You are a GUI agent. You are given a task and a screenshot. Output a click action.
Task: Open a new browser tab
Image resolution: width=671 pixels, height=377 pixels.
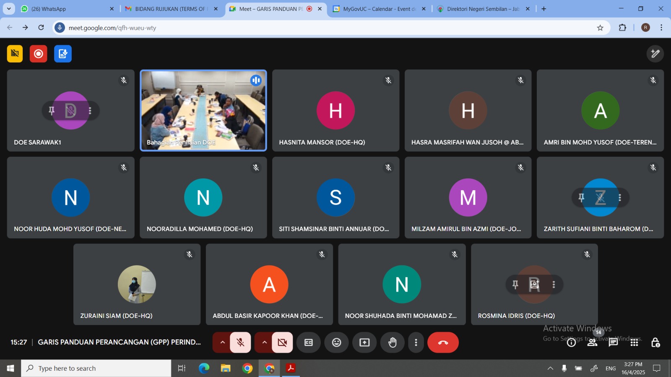click(544, 9)
